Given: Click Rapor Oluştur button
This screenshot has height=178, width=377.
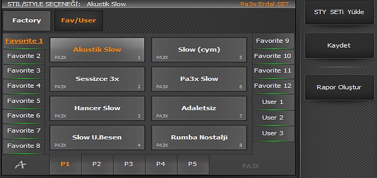Looking at the screenshot, I should [339, 87].
